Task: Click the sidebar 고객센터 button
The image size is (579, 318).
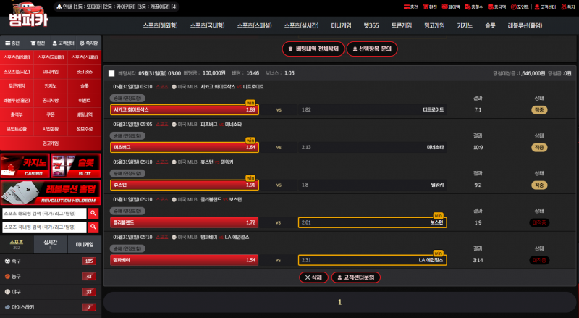Action: (x=63, y=43)
